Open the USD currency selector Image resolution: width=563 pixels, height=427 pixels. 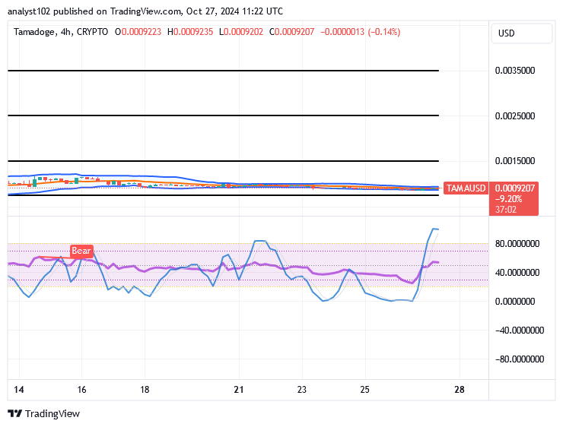point(521,33)
